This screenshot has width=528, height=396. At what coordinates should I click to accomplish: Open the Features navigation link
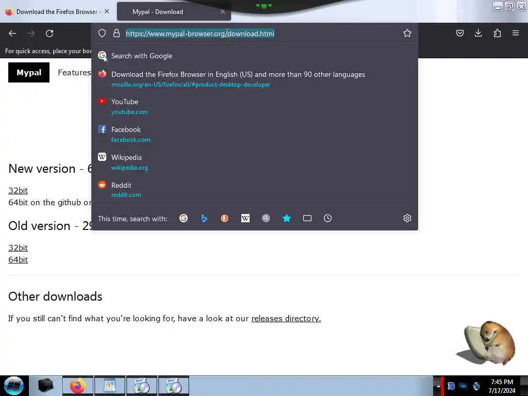(x=74, y=72)
